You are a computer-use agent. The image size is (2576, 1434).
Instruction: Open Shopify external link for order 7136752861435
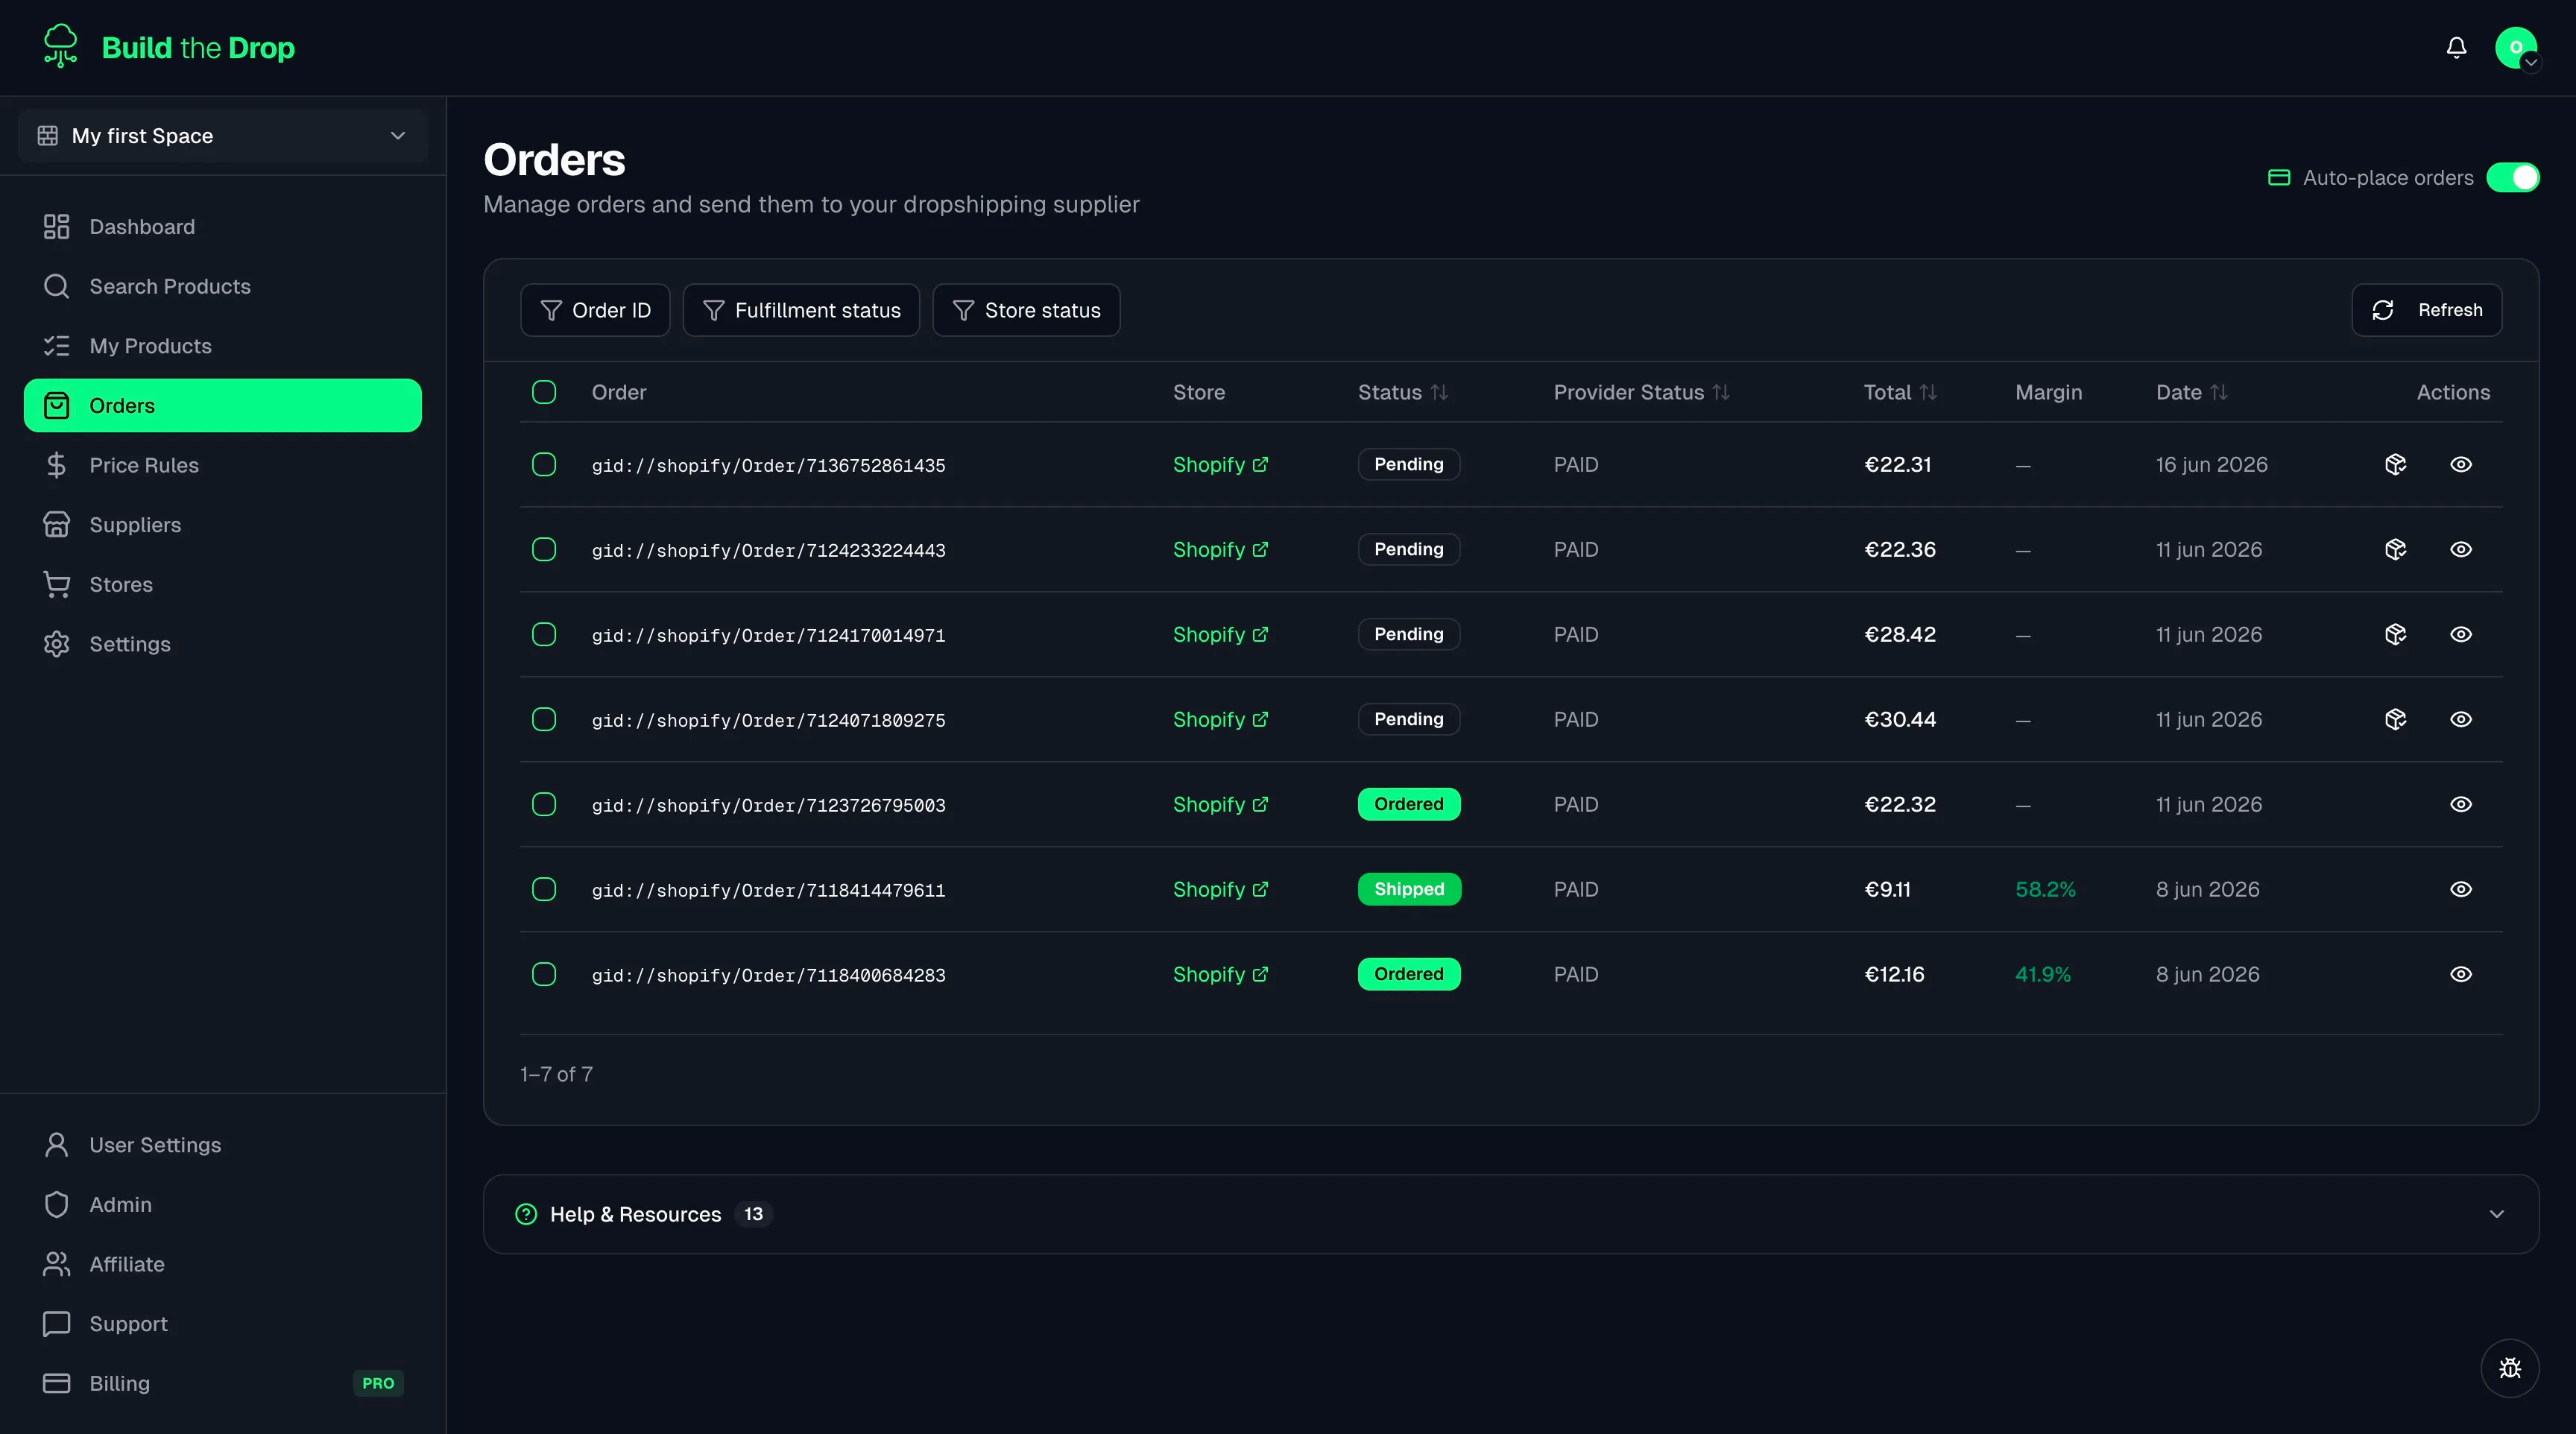click(1220, 465)
